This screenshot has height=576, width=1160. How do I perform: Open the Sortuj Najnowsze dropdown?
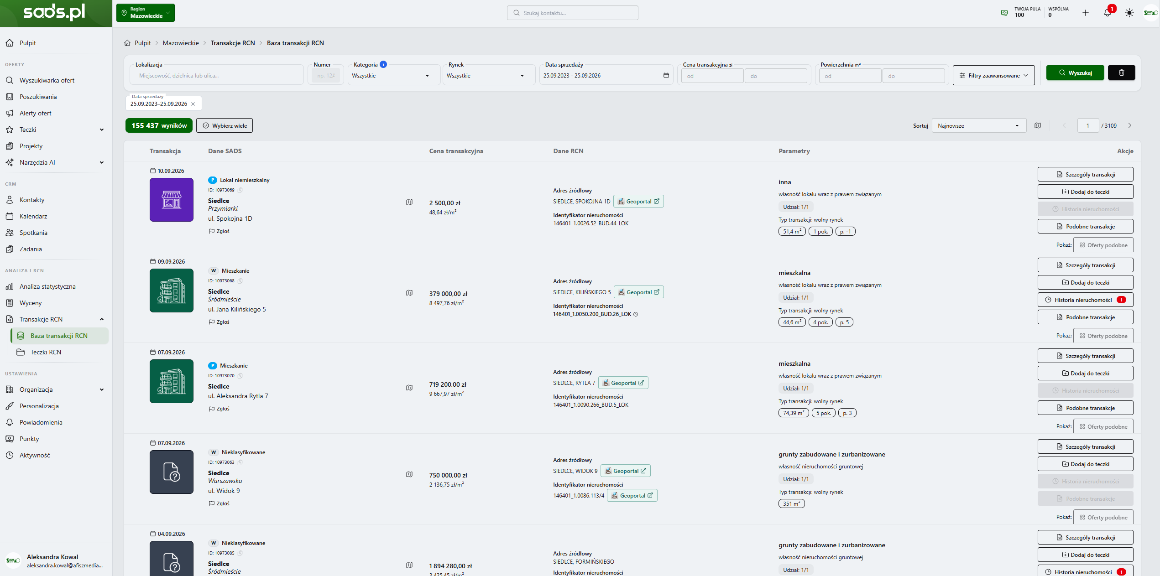click(979, 125)
